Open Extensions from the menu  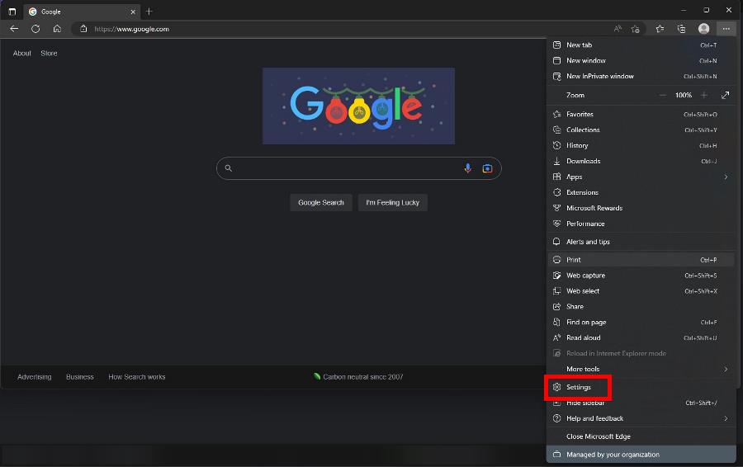click(x=641, y=192)
